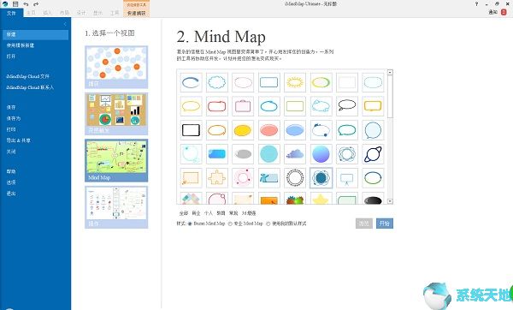
Task: Choose the blue cloud outline central idea
Action: [217, 82]
